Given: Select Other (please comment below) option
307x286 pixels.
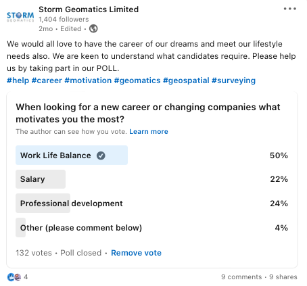Looking at the screenshot, I should pos(152,228).
